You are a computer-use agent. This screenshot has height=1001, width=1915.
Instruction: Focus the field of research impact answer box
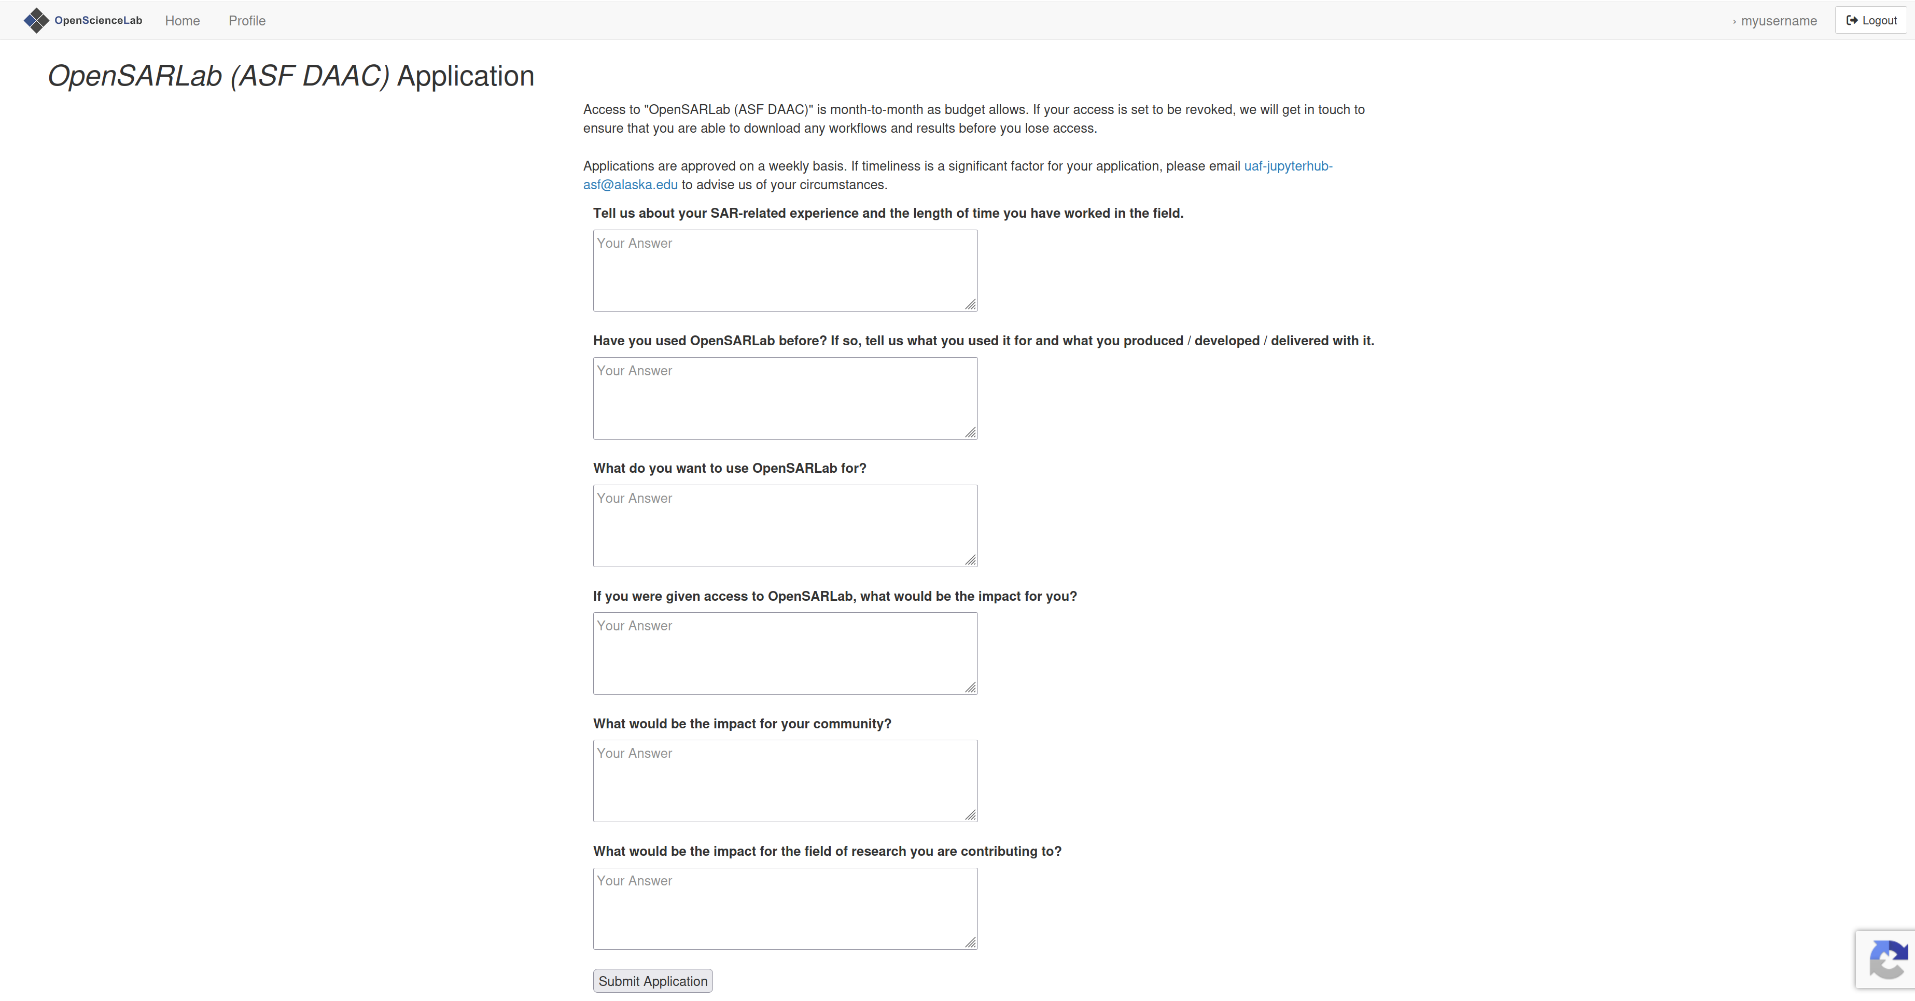tap(785, 909)
